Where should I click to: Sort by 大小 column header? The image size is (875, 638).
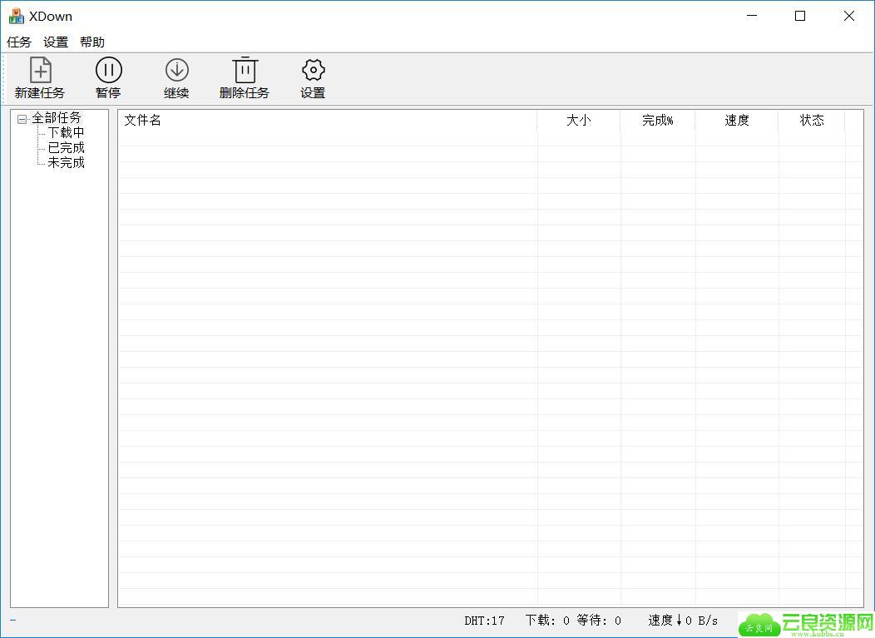(x=578, y=121)
